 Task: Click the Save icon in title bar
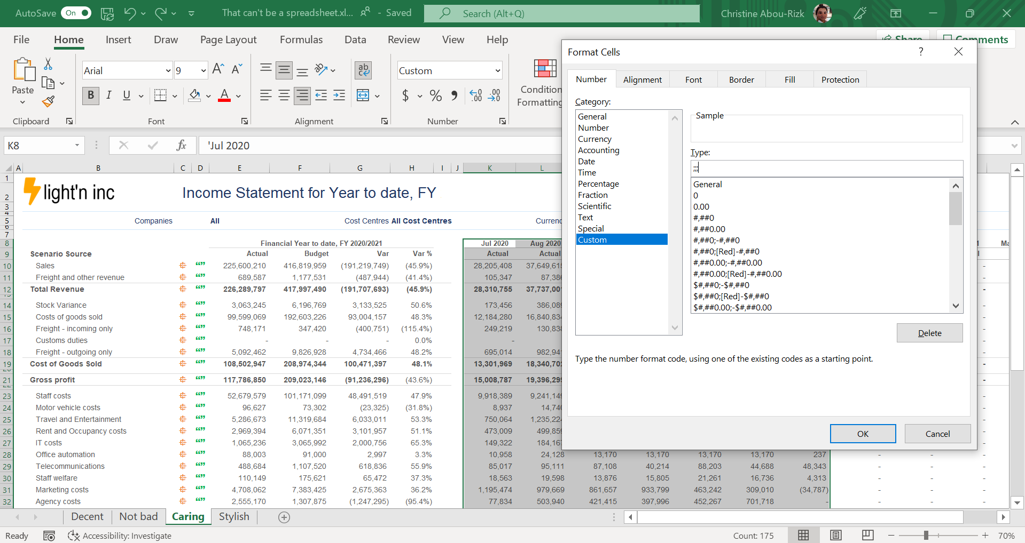[107, 13]
